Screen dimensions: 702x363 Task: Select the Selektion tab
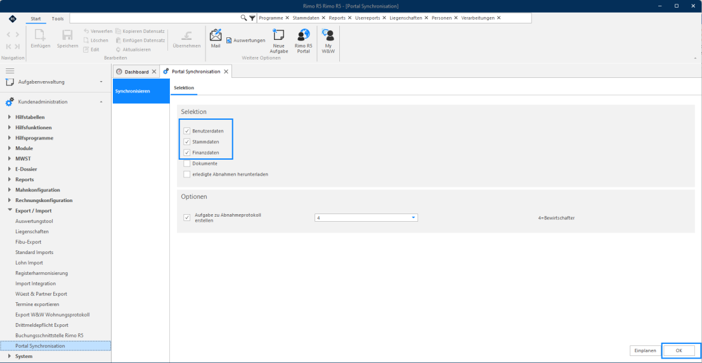click(184, 87)
